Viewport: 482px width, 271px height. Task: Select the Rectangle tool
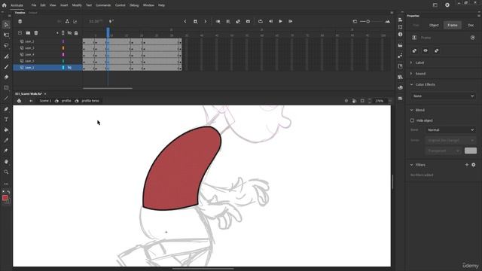pos(6,88)
